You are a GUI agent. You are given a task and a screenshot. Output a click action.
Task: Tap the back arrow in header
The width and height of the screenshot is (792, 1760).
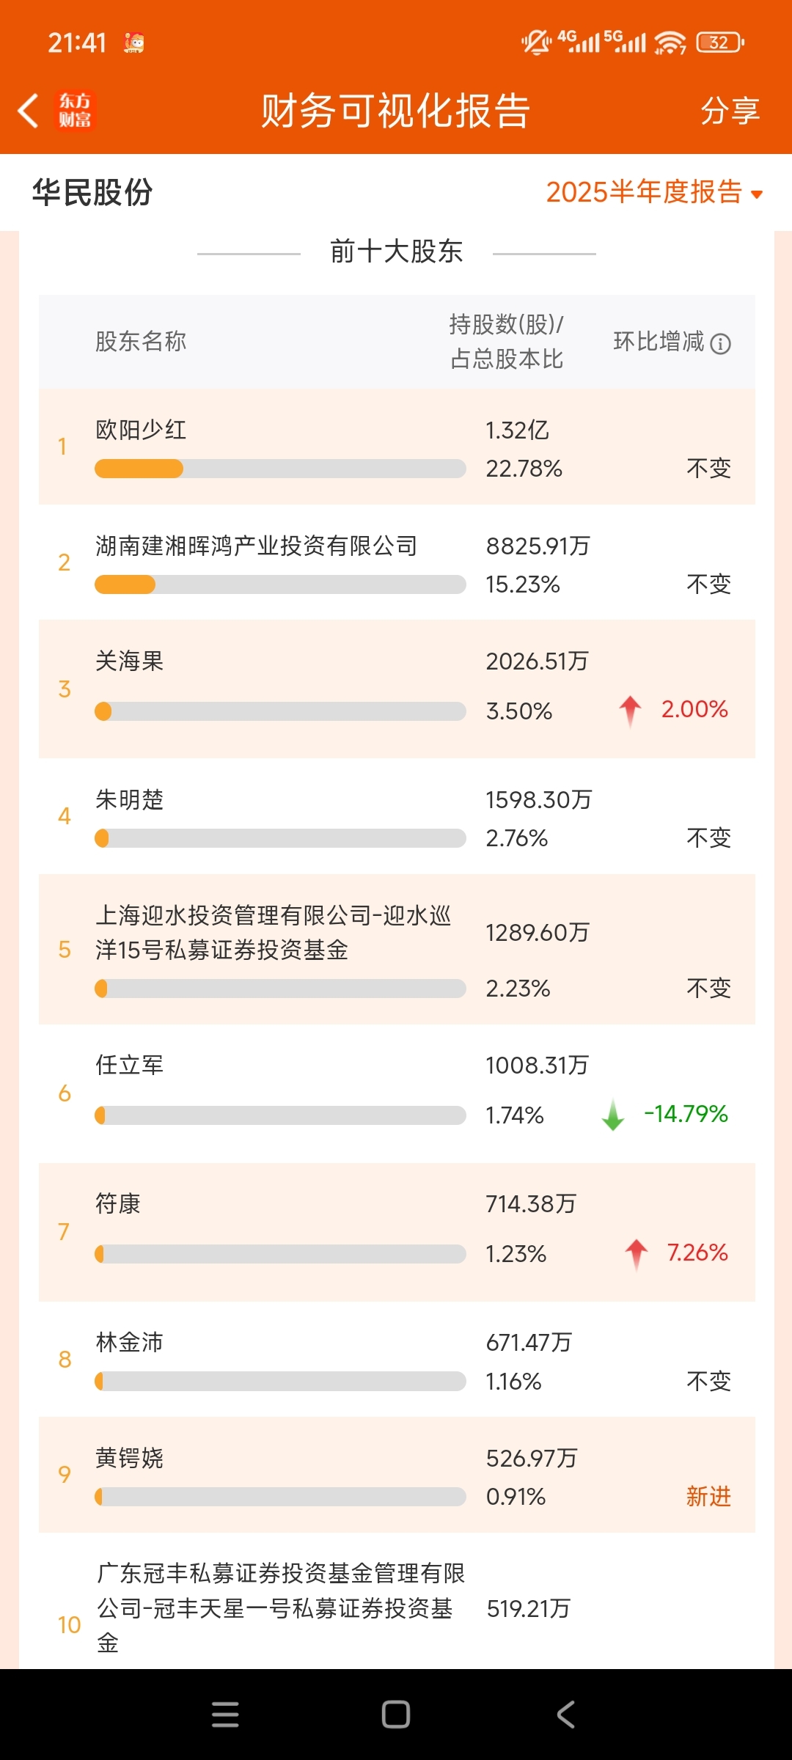coord(28,111)
